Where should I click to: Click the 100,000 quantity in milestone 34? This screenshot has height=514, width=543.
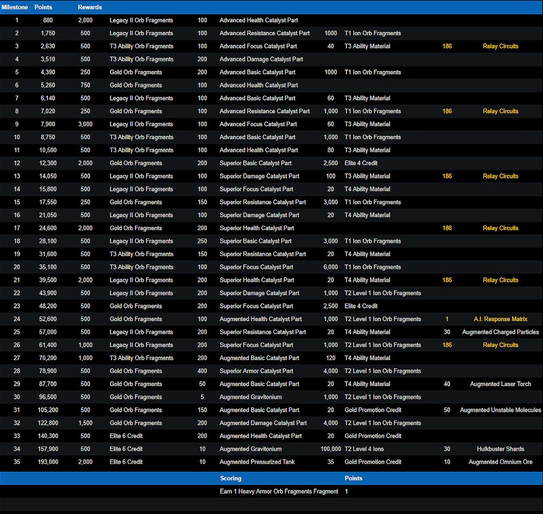coord(331,449)
